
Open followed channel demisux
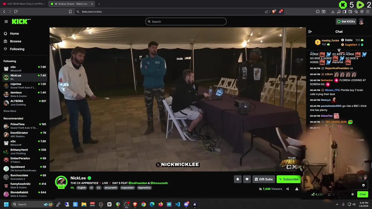[25, 94]
